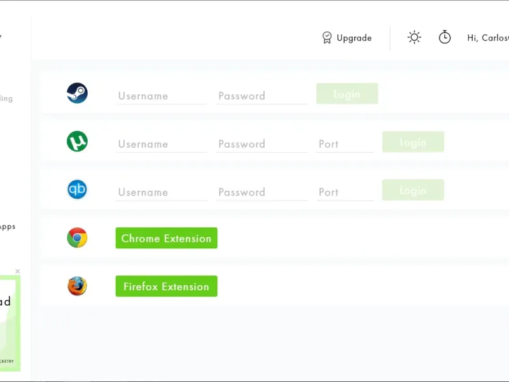
Task: Click the Firefox logo icon
Action: 77,286
